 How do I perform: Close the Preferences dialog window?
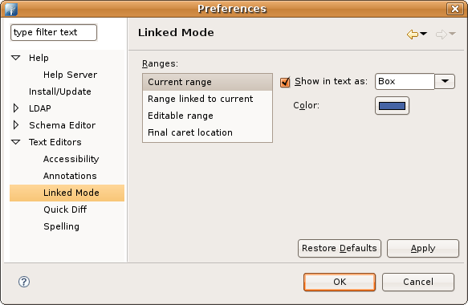pos(455,9)
